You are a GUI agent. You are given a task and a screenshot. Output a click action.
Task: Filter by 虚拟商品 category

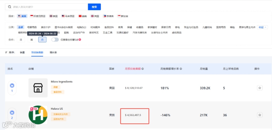(177, 32)
